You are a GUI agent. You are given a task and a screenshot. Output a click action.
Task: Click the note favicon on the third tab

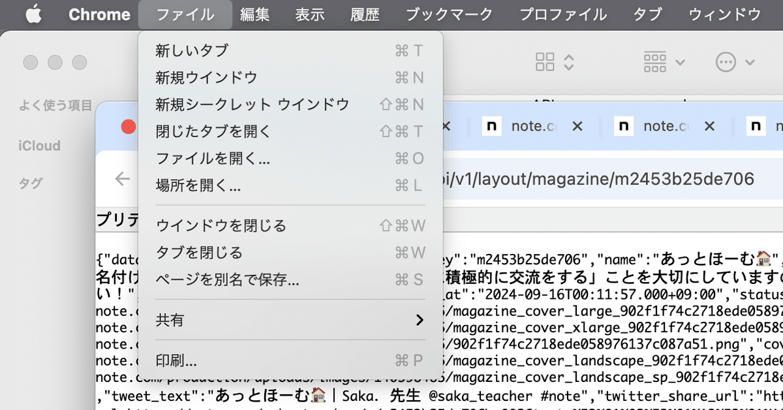[x=756, y=127]
